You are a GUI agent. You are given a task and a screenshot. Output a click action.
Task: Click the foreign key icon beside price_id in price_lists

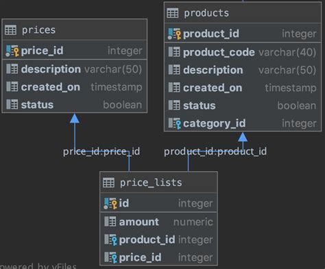pos(110,257)
